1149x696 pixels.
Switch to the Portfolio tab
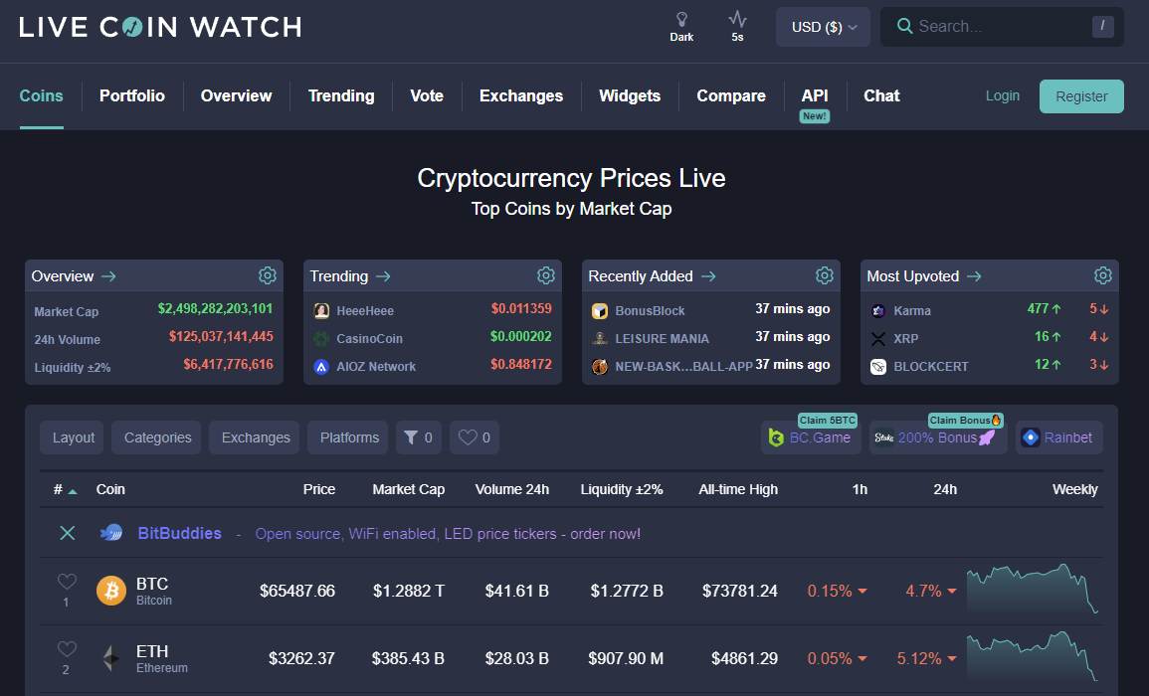(131, 95)
